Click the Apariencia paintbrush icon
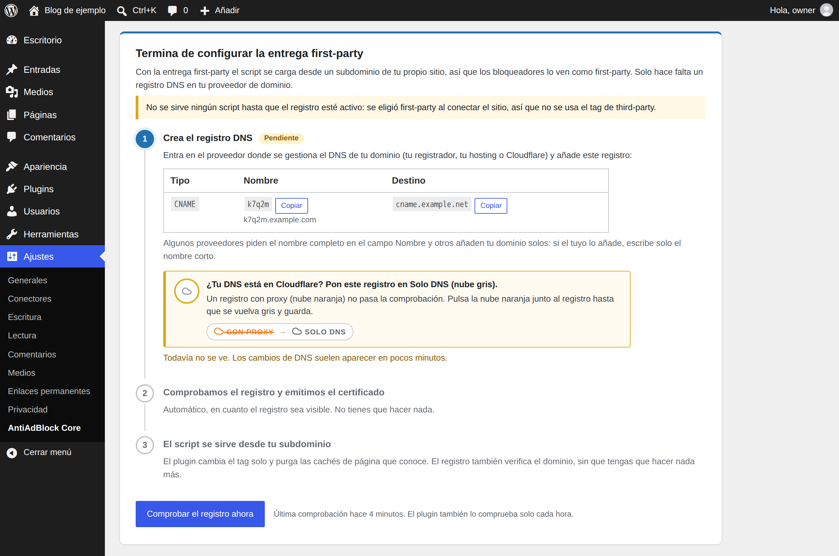The width and height of the screenshot is (839, 556). coord(12,167)
